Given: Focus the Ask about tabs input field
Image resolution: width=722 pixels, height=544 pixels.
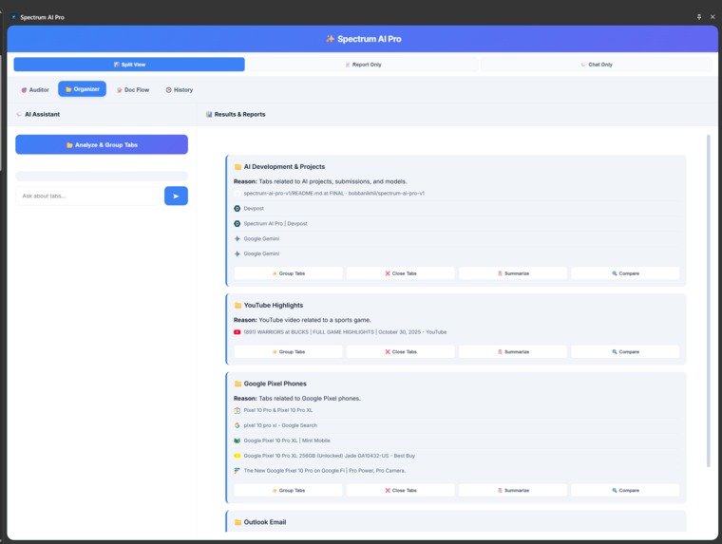Looking at the screenshot, I should 88,196.
